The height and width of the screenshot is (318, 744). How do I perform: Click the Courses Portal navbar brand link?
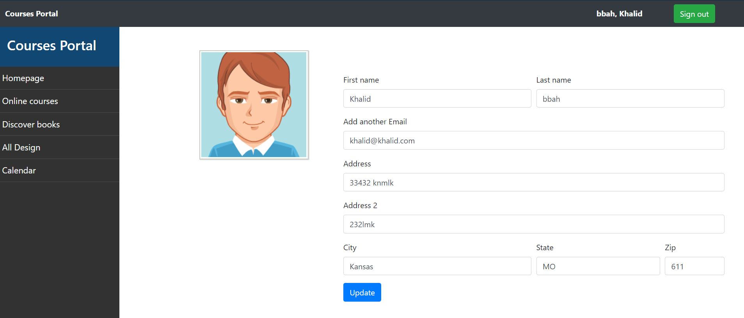coord(32,14)
